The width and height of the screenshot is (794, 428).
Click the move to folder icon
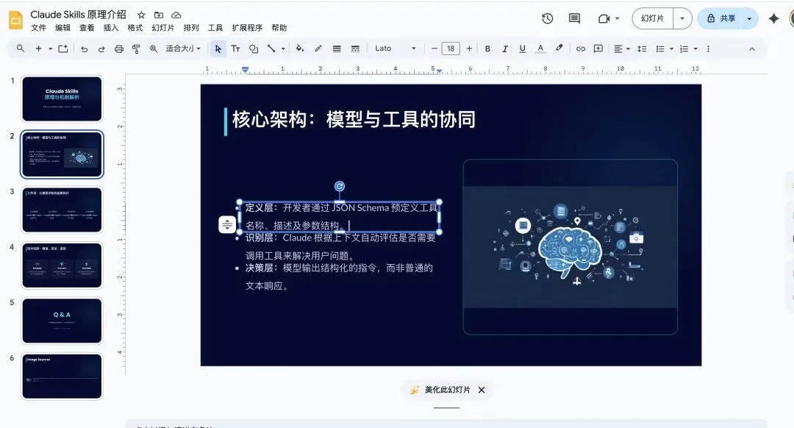point(159,15)
